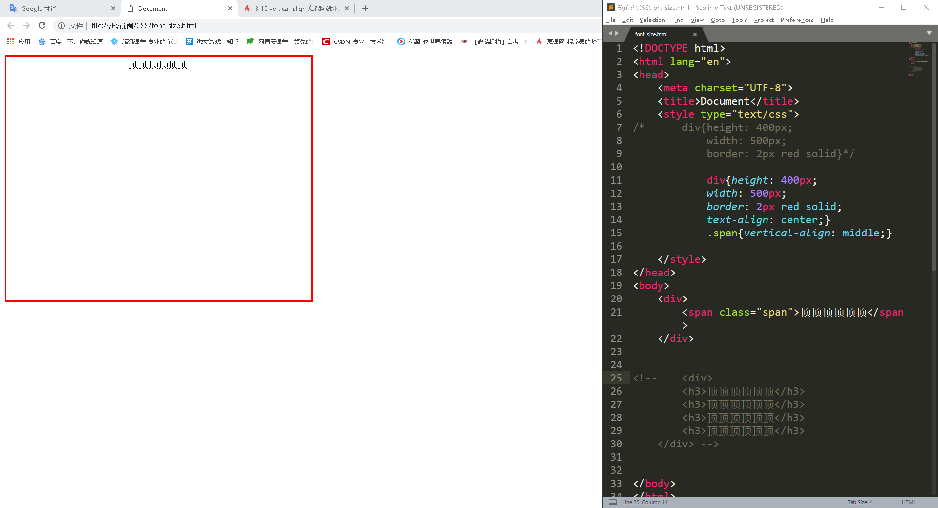Viewport: 938px width, 508px height.
Task: Open the Goto menu in Sublime Text
Action: (x=718, y=20)
